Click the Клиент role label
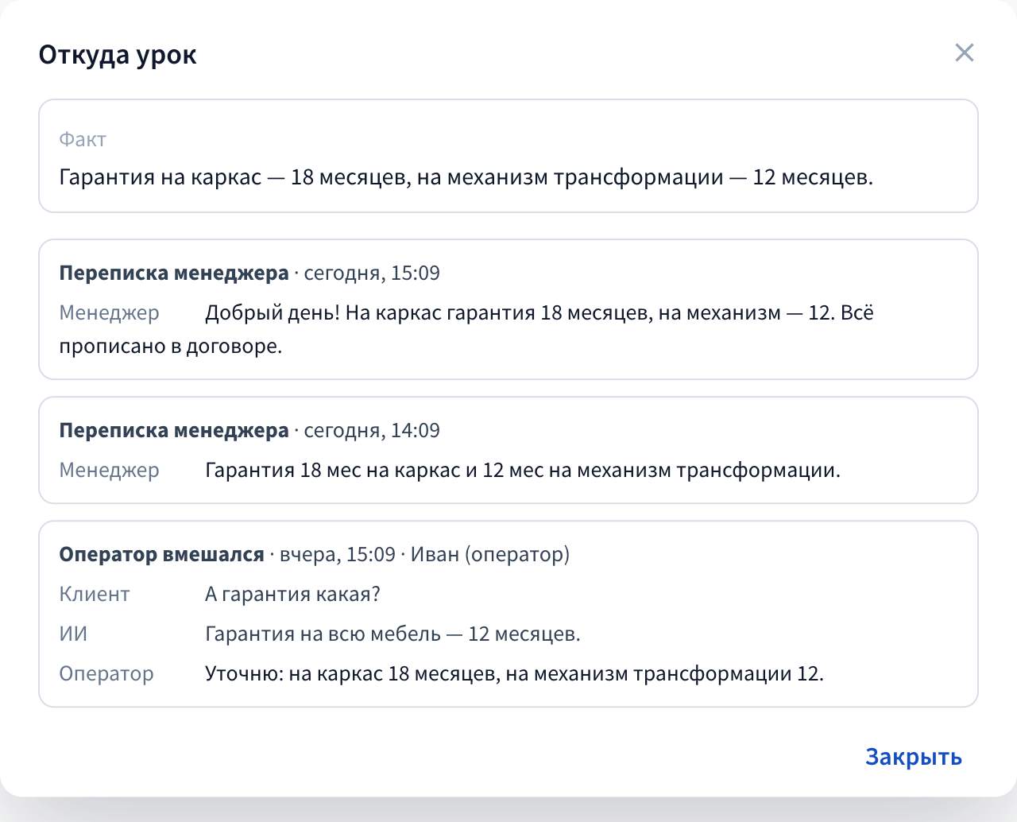 click(x=95, y=595)
